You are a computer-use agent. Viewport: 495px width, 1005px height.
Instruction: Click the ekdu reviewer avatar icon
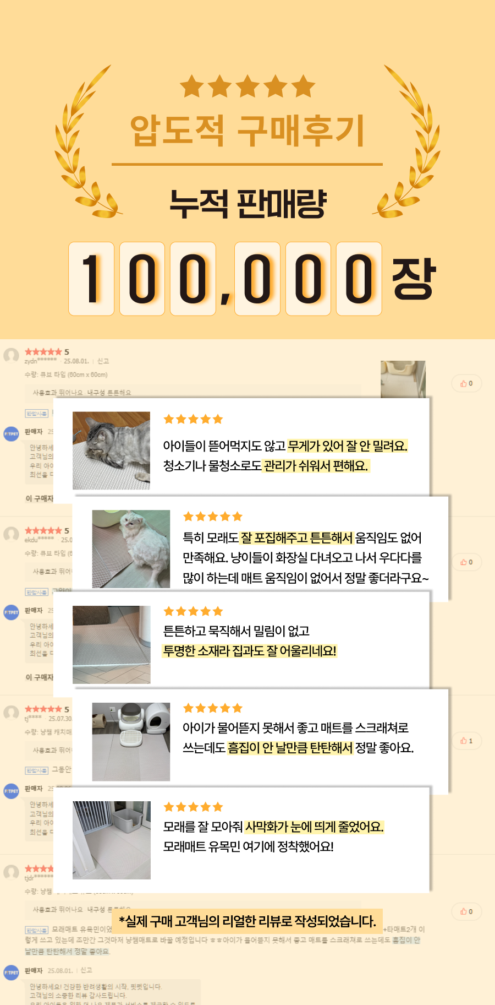tap(12, 534)
